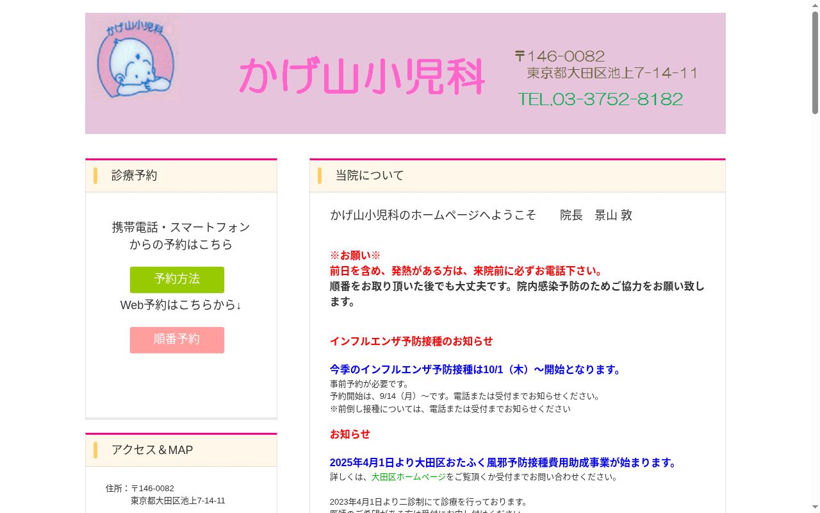The image size is (820, 513).
Task: Click the header address 東京都大田区池上7-14-11
Action: [612, 73]
